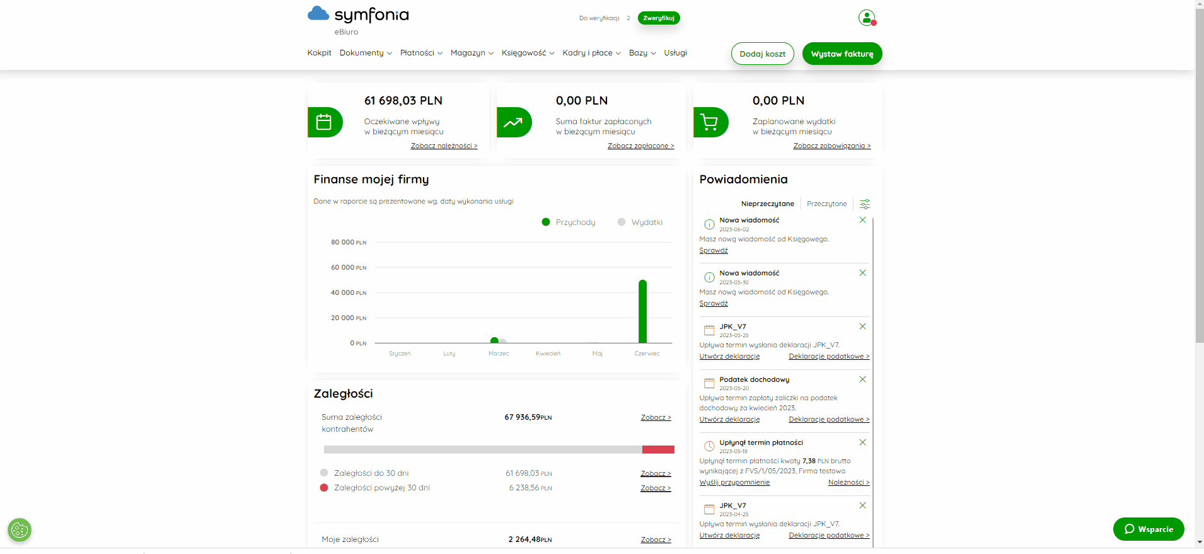Expand the Magazyn menu
This screenshot has width=1204, height=554.
pyautogui.click(x=472, y=53)
